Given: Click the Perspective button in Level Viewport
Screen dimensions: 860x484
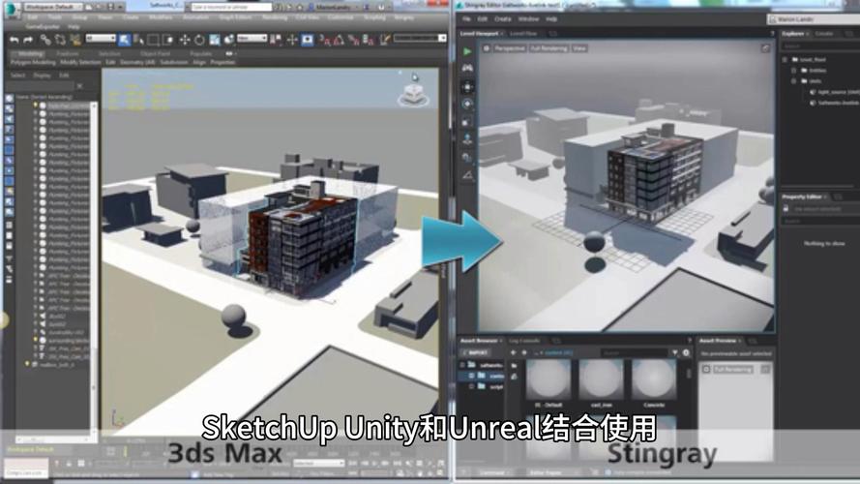Looking at the screenshot, I should coord(509,48).
